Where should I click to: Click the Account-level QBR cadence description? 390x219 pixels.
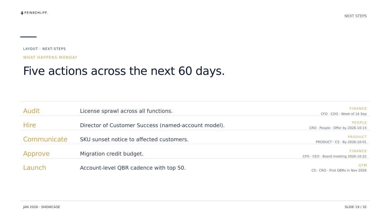pos(133,168)
